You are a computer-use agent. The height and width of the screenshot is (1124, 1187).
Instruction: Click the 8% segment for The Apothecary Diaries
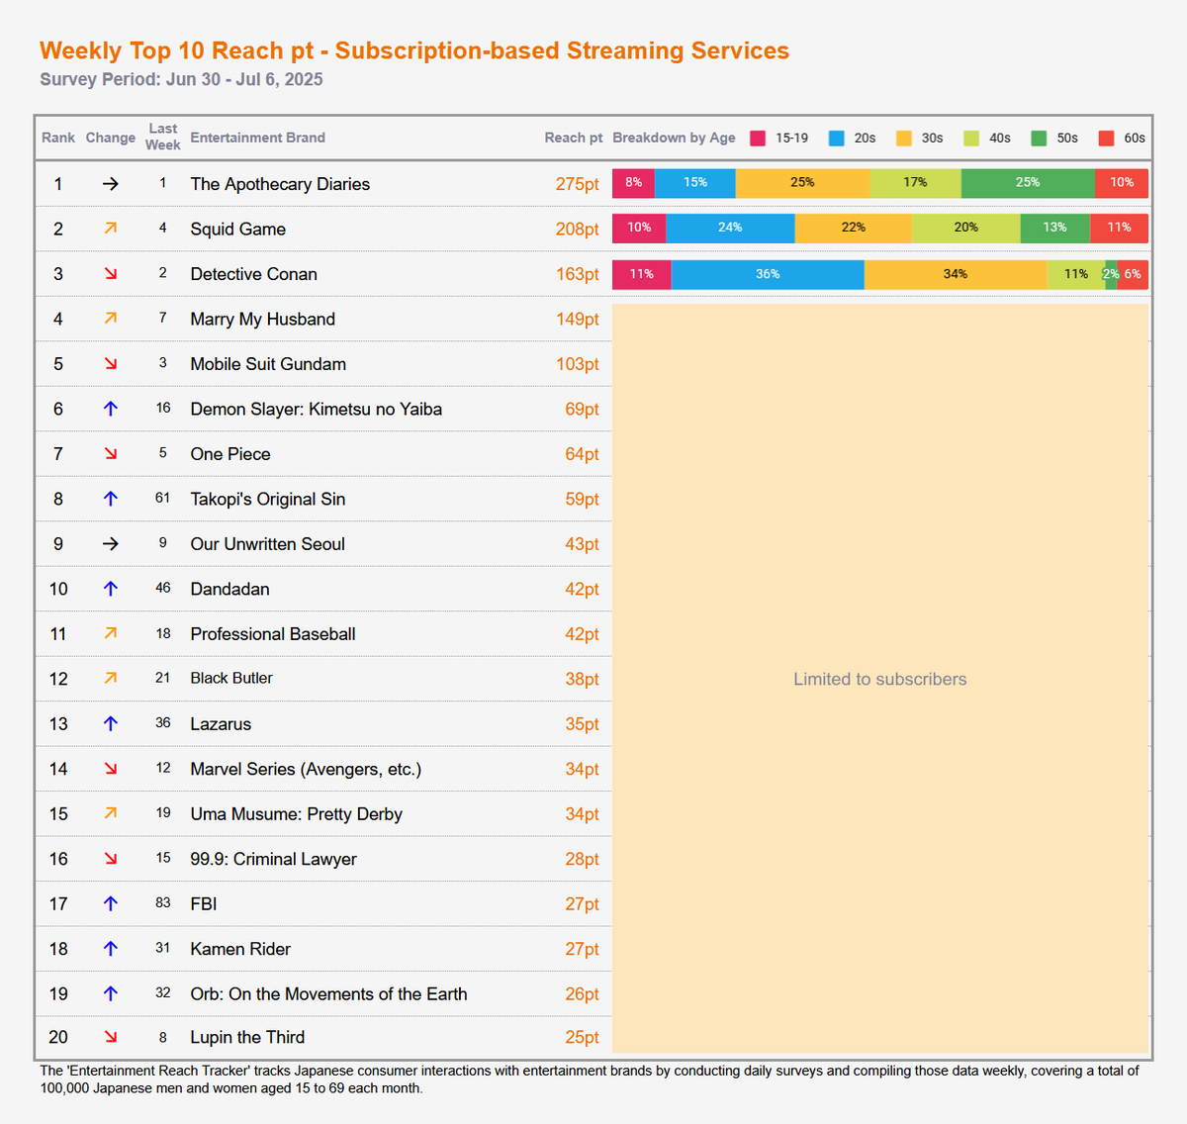tap(633, 183)
